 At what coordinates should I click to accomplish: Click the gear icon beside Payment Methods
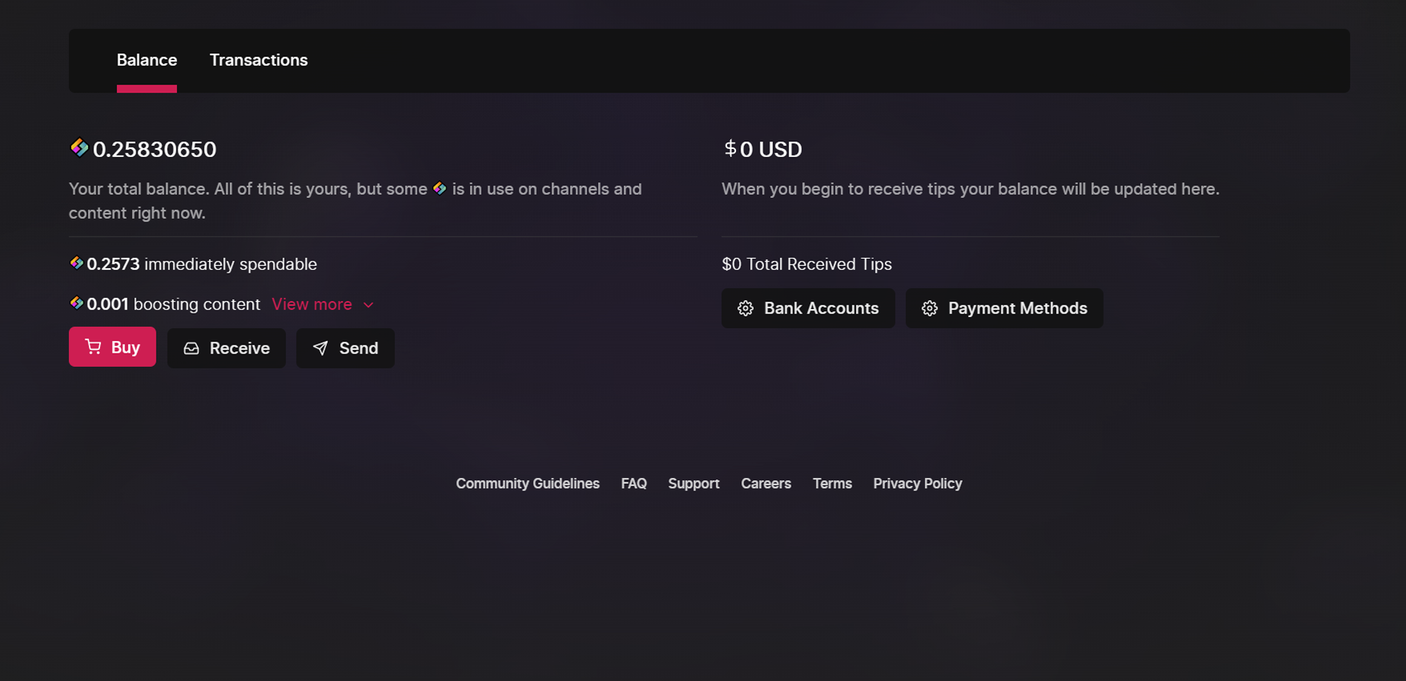coord(929,308)
